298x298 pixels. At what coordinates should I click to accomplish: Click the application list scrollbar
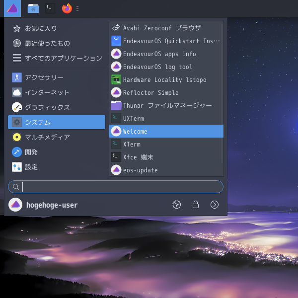[222, 93]
